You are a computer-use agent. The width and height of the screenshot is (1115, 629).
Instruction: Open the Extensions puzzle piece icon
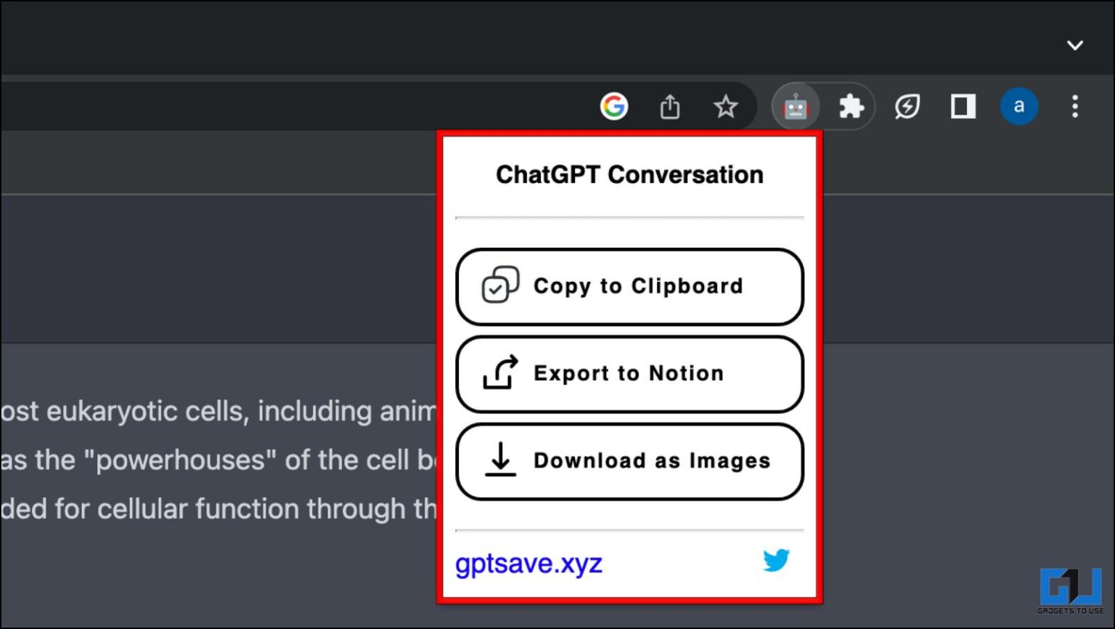click(851, 106)
